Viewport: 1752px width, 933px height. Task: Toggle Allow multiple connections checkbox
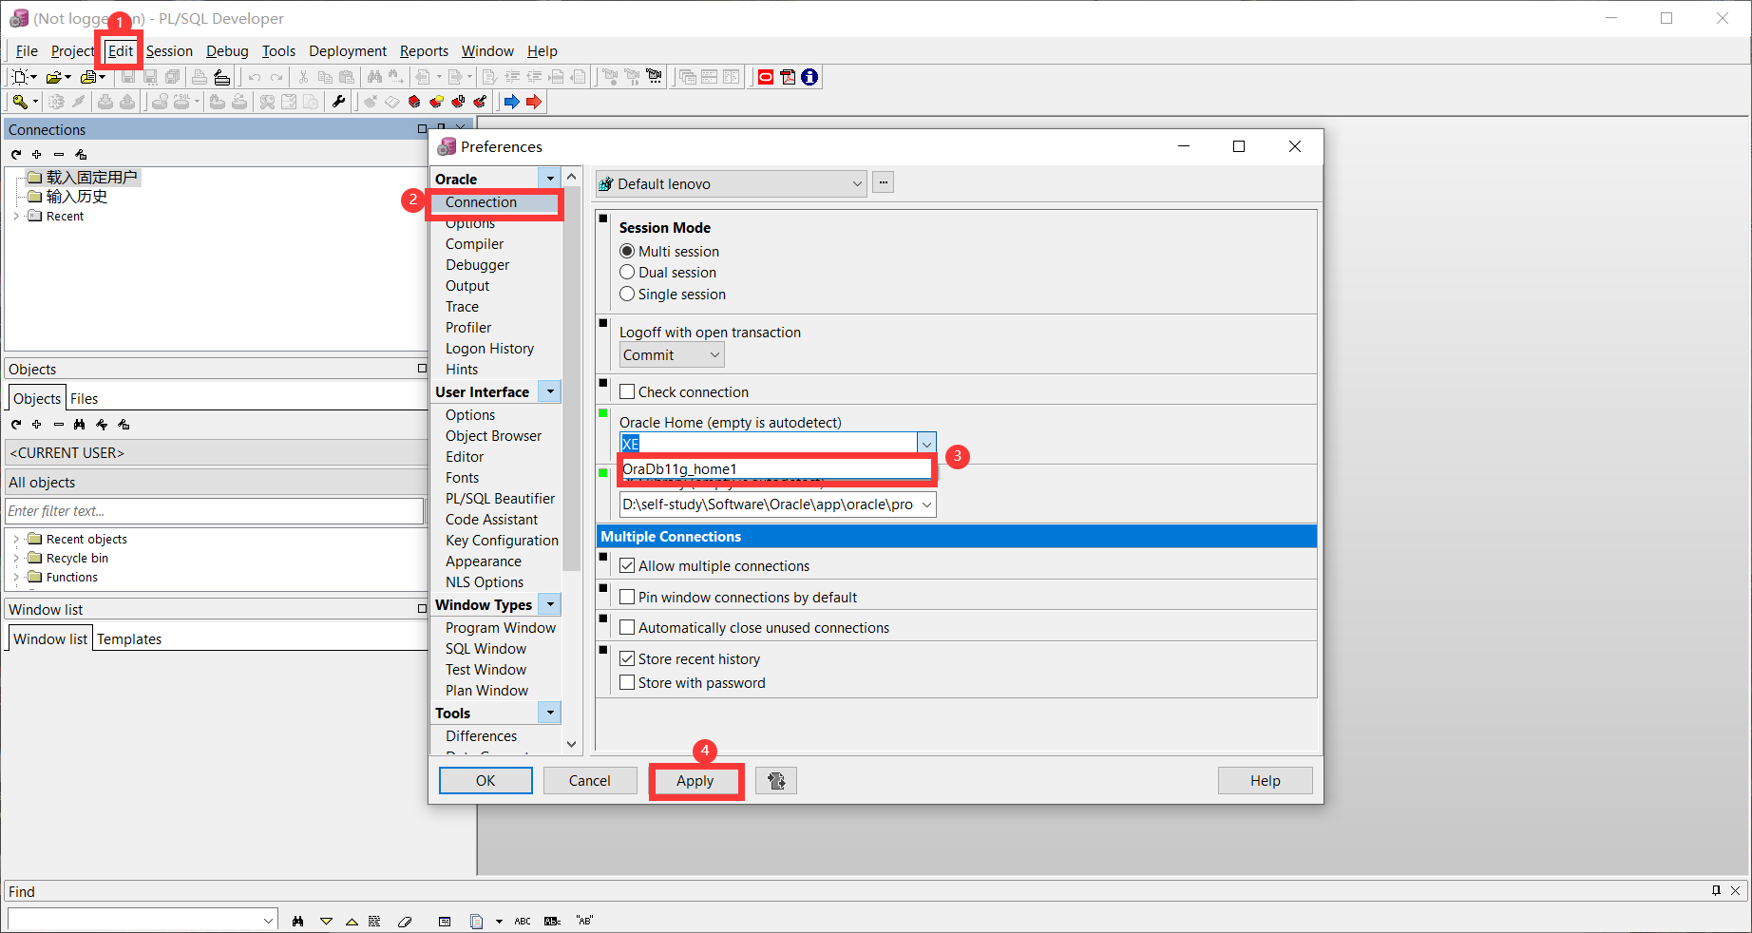pos(627,565)
